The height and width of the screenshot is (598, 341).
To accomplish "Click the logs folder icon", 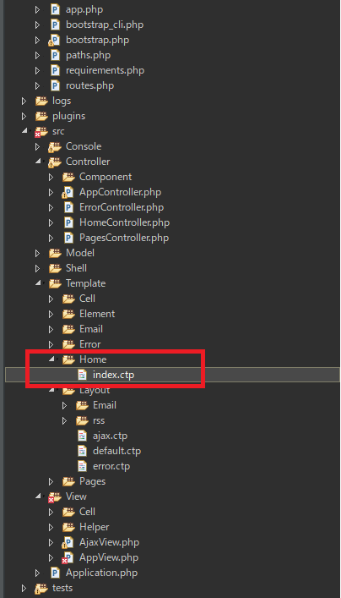I will coord(41,101).
